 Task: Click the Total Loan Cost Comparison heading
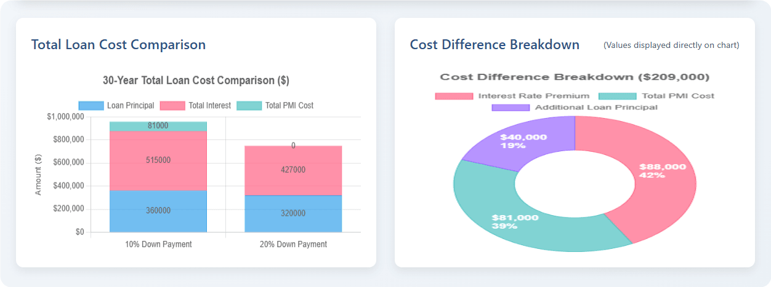point(118,45)
